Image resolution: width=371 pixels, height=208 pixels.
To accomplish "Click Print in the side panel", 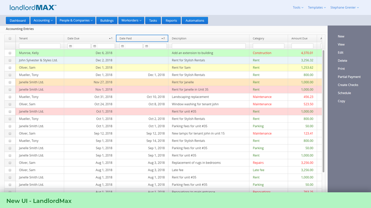I will (341, 69).
